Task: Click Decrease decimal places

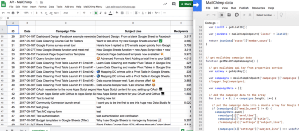Action: pyautogui.click(x=46, y=13)
